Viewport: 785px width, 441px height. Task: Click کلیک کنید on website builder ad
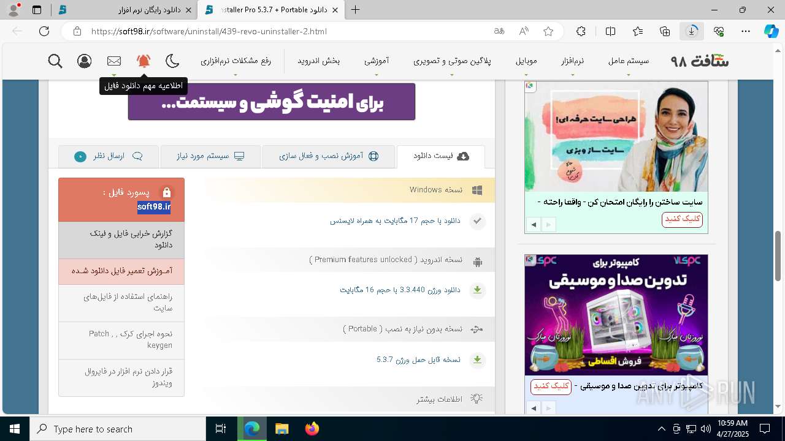[x=682, y=219]
